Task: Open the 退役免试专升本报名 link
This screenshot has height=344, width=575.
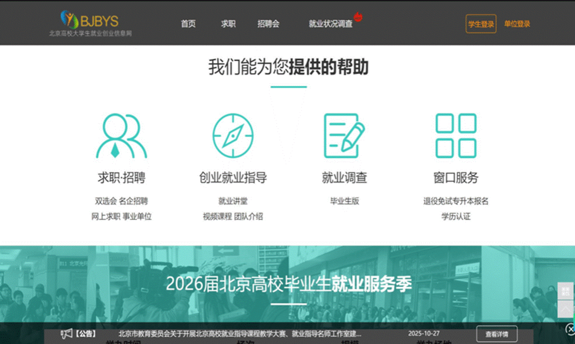Action: pyautogui.click(x=456, y=201)
